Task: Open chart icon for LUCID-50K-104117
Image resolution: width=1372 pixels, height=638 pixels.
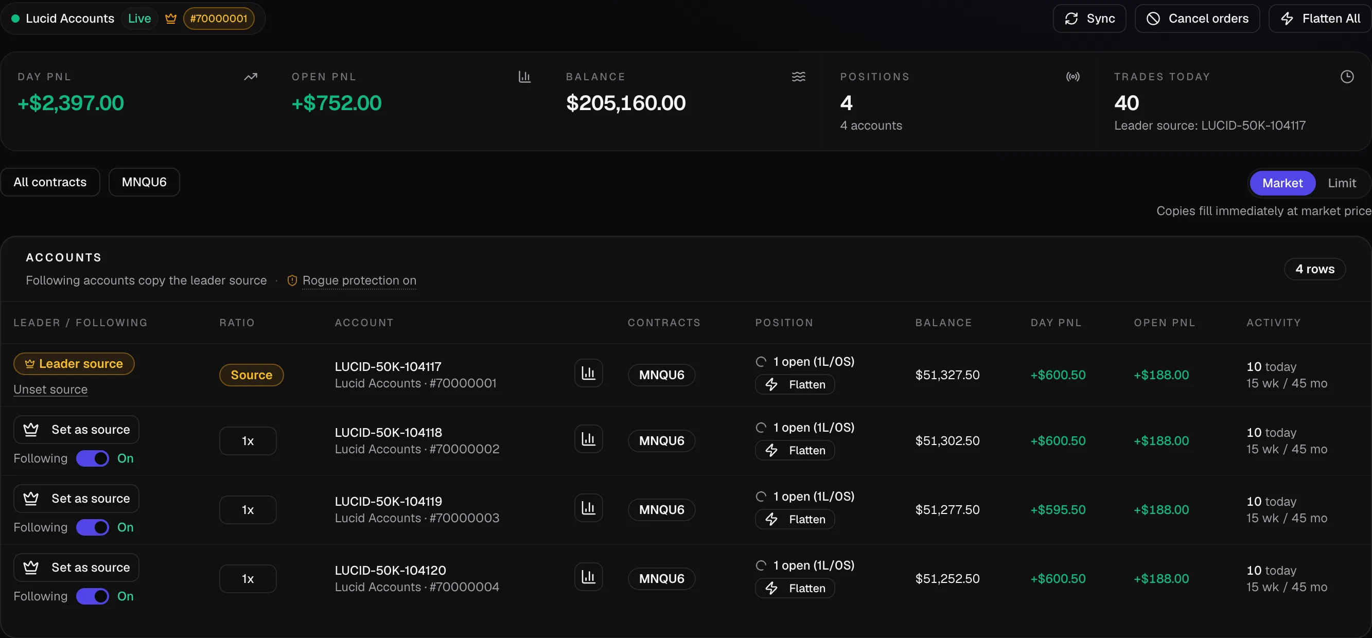Action: 588,374
